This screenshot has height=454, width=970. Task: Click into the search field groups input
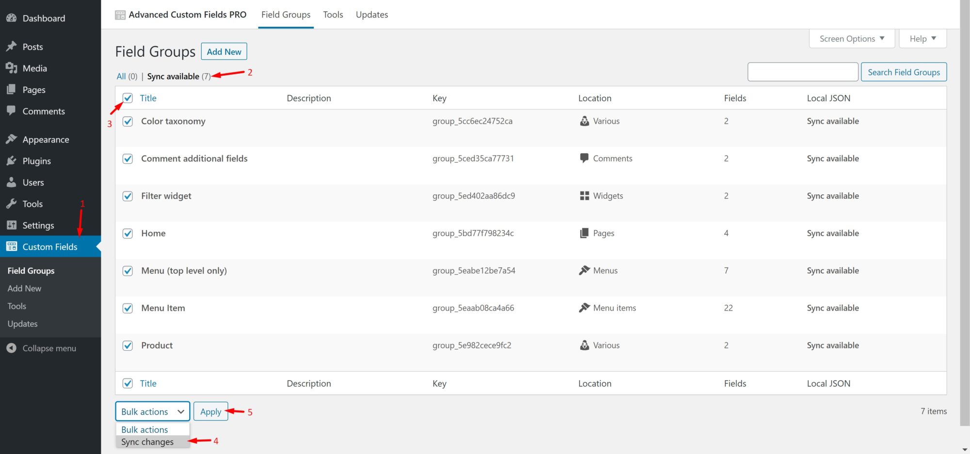(803, 72)
